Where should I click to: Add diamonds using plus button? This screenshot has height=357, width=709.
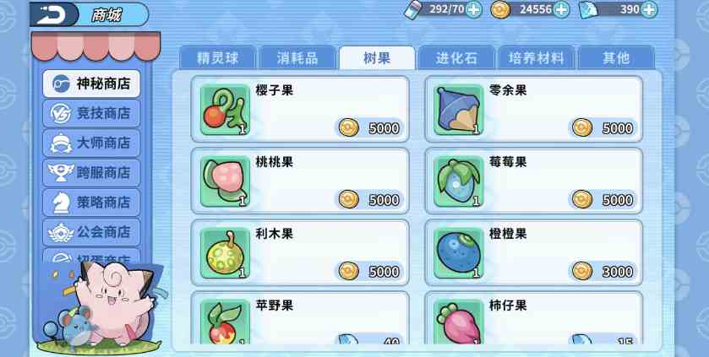tap(649, 9)
